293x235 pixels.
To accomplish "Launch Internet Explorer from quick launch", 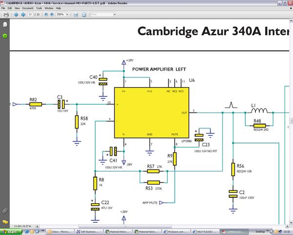I will (27, 232).
